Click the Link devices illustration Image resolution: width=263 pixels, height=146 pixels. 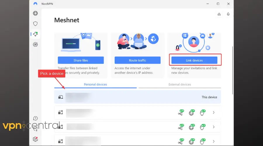pos(194,43)
